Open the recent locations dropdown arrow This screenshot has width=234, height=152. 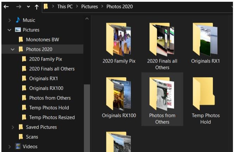[x=28, y=7]
